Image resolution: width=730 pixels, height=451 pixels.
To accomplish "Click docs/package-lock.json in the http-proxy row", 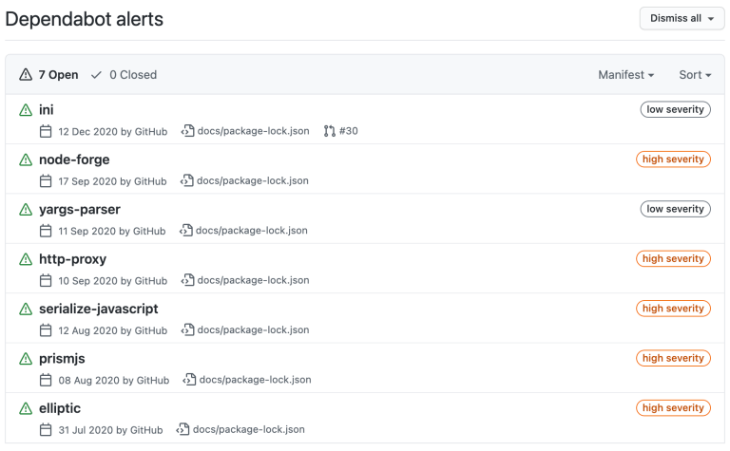I will [253, 280].
